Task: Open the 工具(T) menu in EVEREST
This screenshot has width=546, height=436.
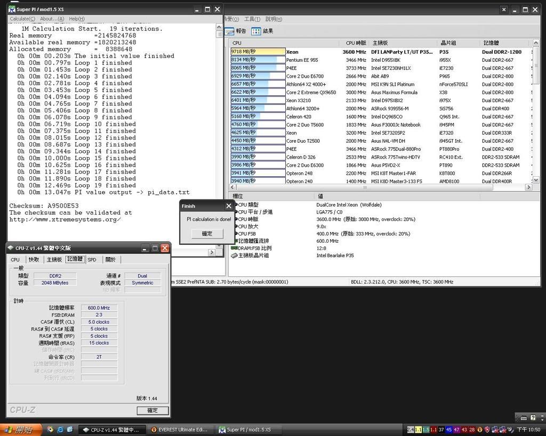Action: point(252,19)
